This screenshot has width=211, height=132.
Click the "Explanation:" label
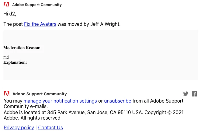15,62
